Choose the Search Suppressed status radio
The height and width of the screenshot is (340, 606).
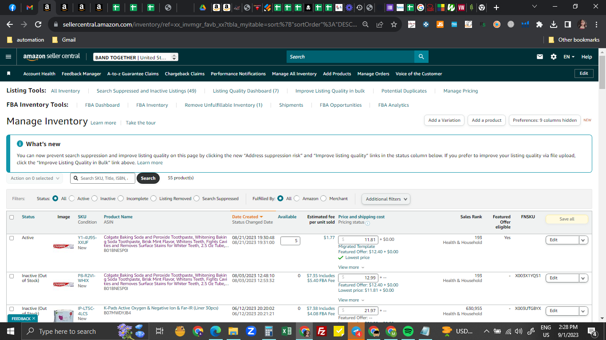point(197,198)
